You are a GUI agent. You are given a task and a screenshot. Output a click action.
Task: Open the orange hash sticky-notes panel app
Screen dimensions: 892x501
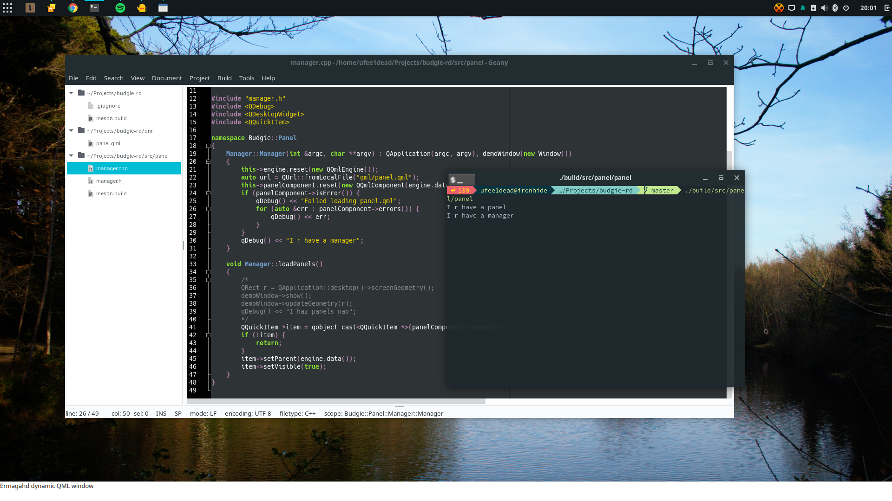pyautogui.click(x=52, y=8)
